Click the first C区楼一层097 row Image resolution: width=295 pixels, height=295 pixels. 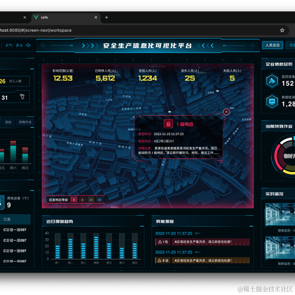[x=15, y=230]
